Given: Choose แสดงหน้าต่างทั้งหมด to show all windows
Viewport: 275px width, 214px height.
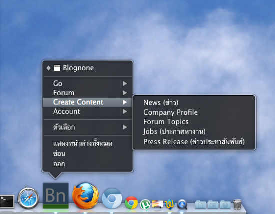Looking at the screenshot, I should point(87,143).
